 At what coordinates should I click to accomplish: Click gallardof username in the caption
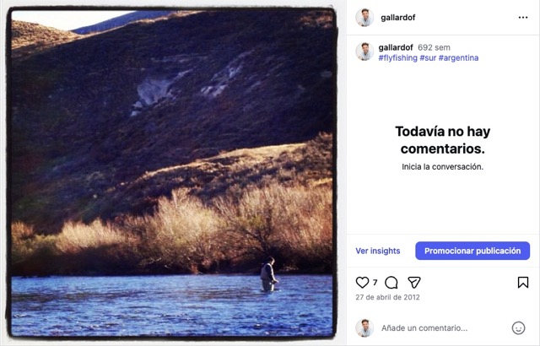click(396, 48)
